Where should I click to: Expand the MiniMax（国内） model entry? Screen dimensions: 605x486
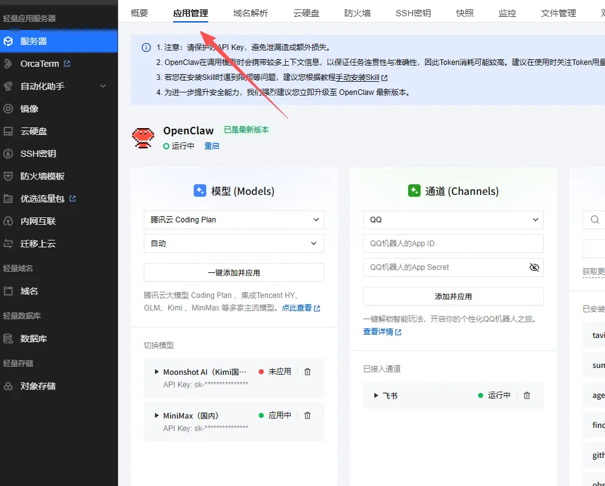157,415
